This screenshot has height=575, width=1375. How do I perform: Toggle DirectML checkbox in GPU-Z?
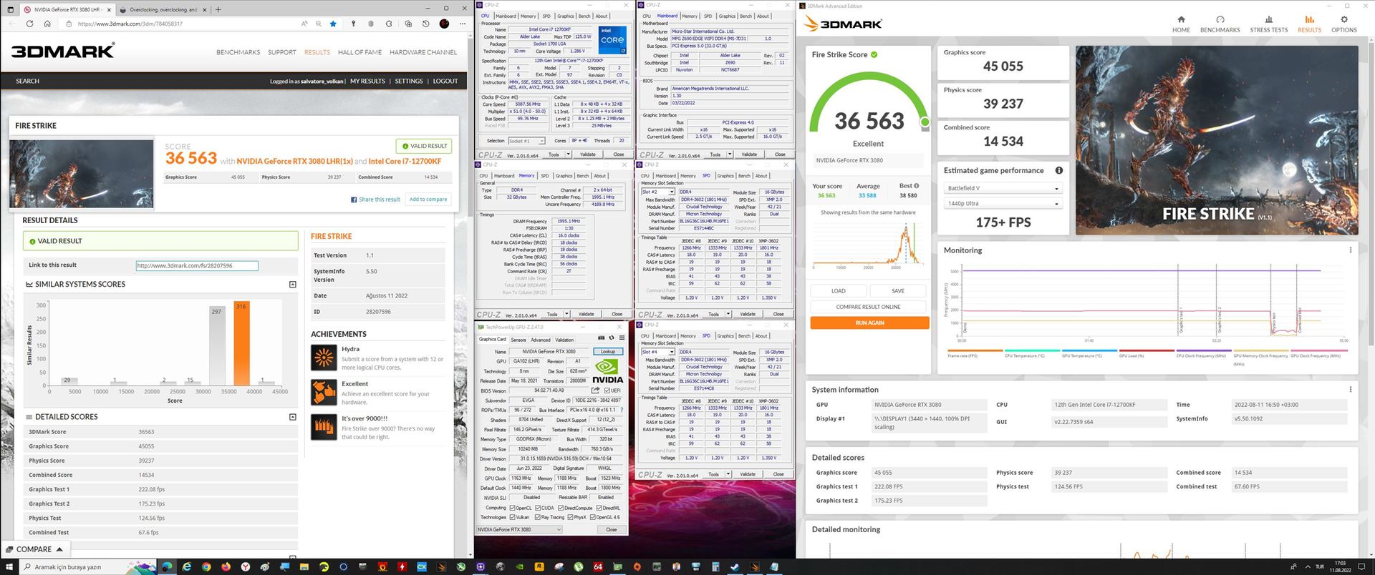(599, 508)
